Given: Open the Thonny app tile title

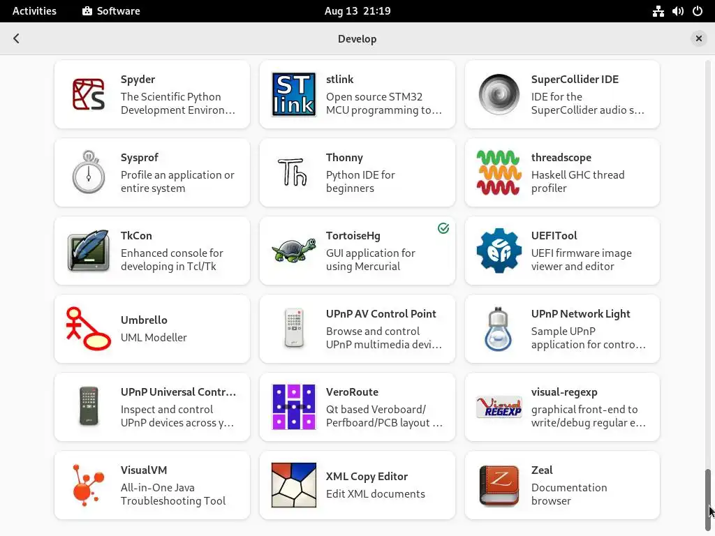Looking at the screenshot, I should click(344, 158).
